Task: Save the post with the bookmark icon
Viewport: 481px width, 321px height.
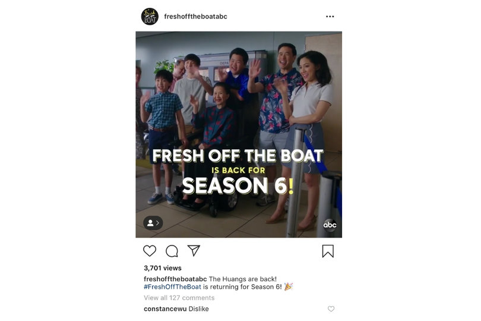Action: [328, 251]
